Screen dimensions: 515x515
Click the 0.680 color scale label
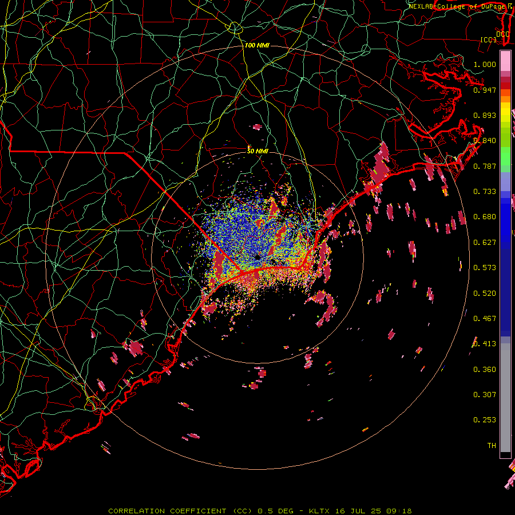tap(485, 216)
